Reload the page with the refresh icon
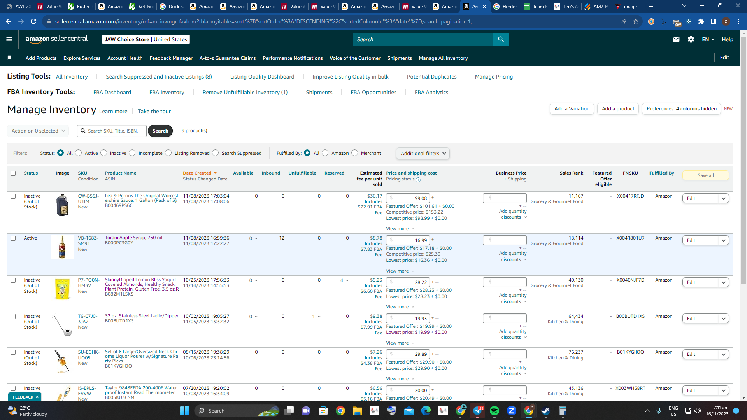This screenshot has height=420, width=747. pos(33,21)
